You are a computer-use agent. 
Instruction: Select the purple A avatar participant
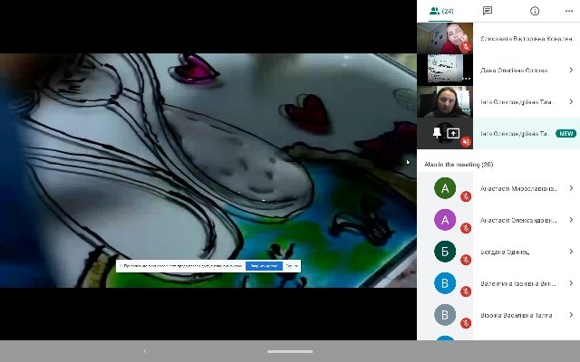tap(445, 220)
